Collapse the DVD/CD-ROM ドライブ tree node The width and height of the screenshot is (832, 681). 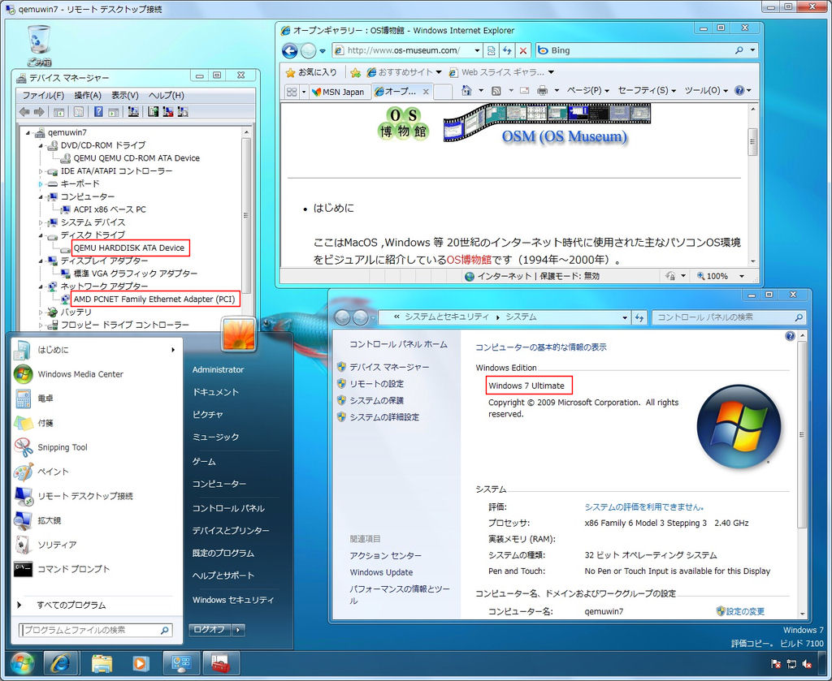coord(41,145)
